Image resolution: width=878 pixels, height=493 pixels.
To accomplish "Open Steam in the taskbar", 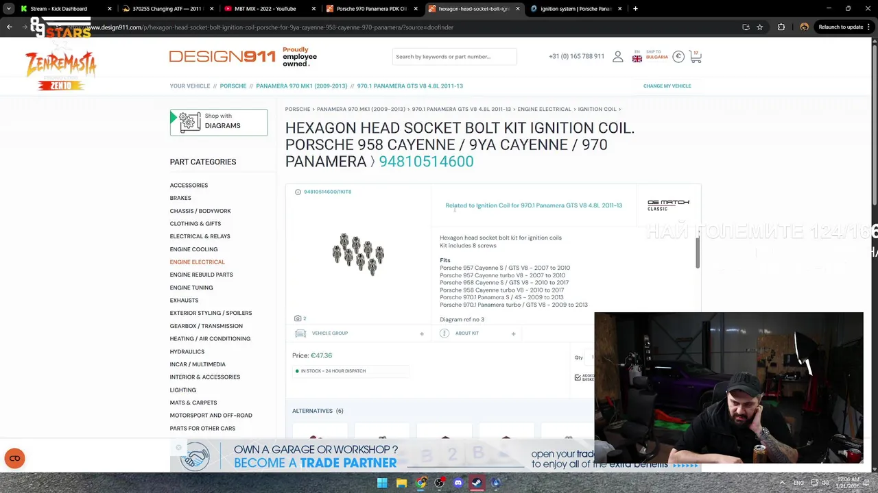I will click(x=477, y=483).
